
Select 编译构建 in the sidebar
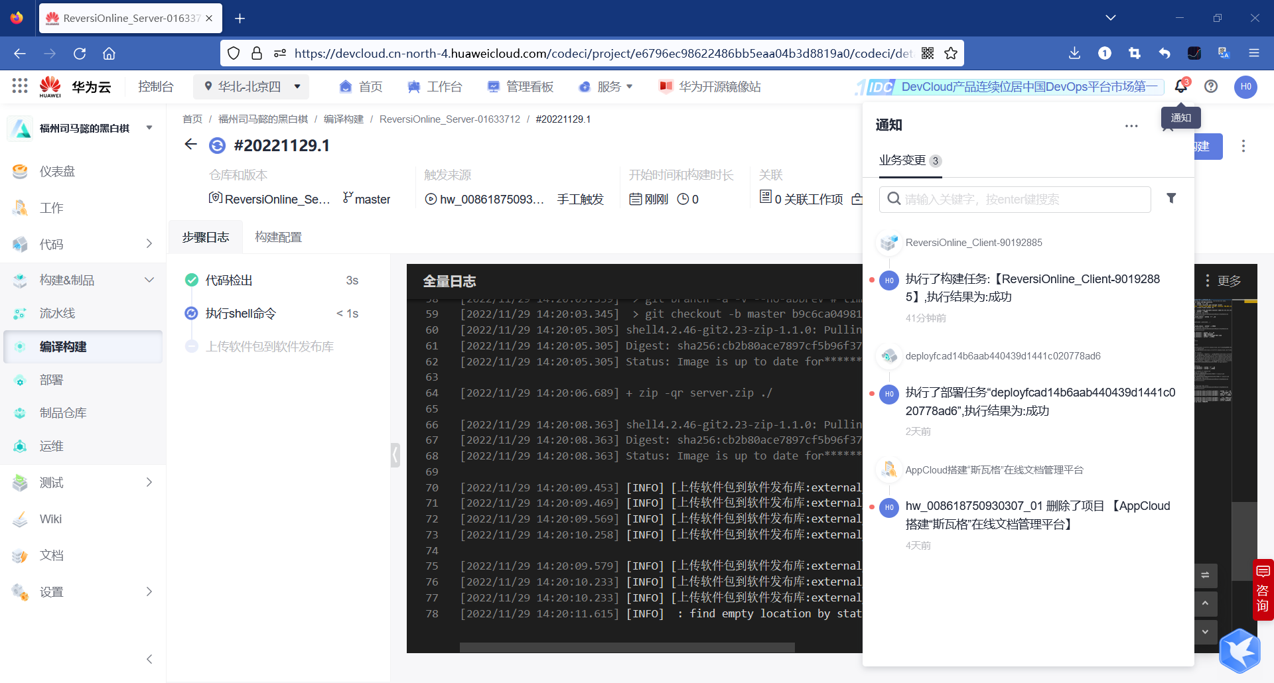(x=83, y=347)
